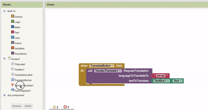Click the Viewer panel header

[126, 5]
